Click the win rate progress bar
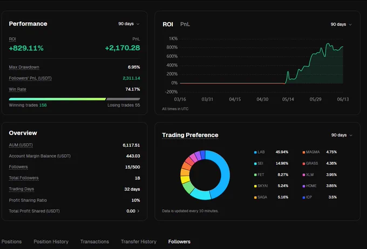 click(x=74, y=99)
